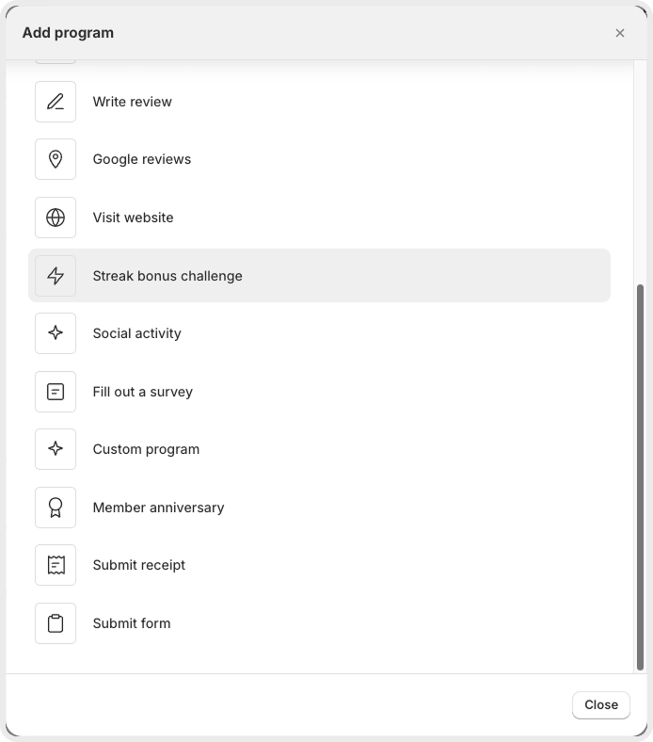
Task: Click the vertical scrollbar of program list
Action: click(x=640, y=477)
